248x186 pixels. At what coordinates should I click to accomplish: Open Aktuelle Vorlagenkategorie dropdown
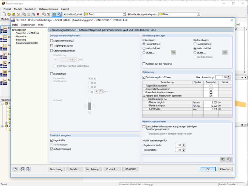coord(198,14)
